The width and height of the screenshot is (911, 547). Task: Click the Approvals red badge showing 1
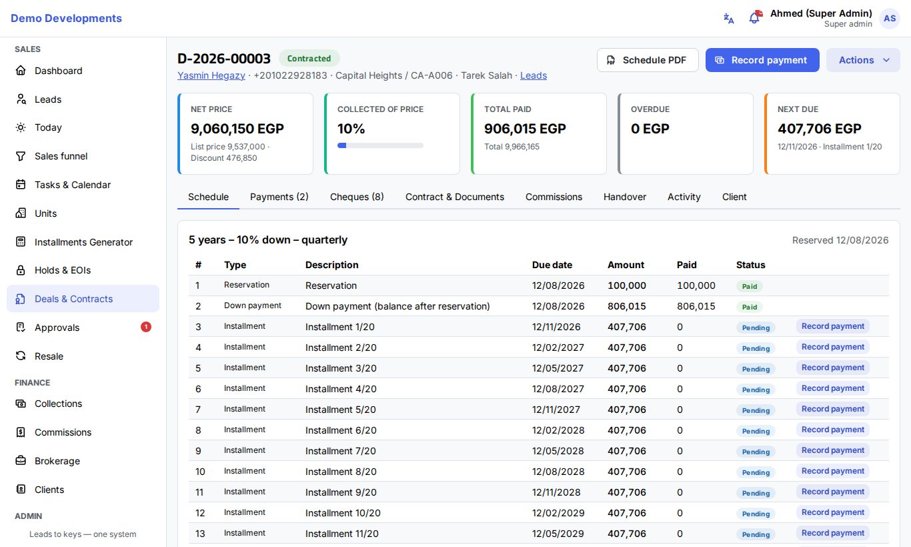point(146,327)
